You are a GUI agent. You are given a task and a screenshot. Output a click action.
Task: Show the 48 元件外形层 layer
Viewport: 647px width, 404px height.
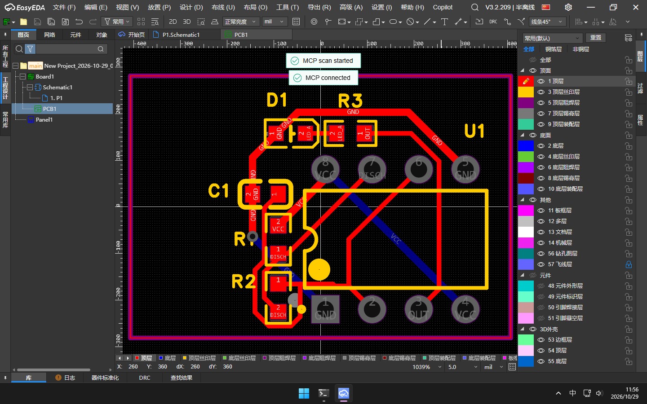coord(541,286)
